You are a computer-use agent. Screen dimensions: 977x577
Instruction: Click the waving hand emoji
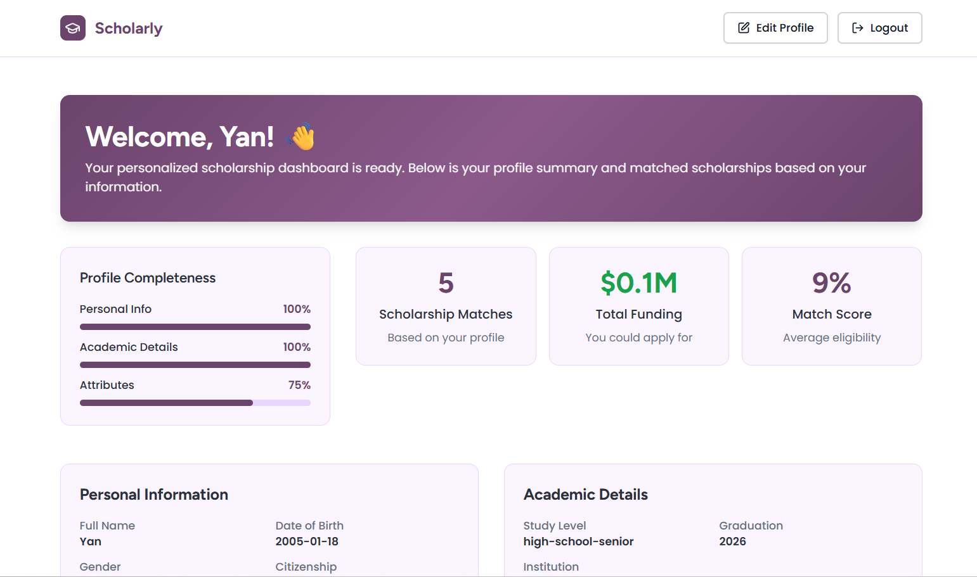pyautogui.click(x=301, y=136)
